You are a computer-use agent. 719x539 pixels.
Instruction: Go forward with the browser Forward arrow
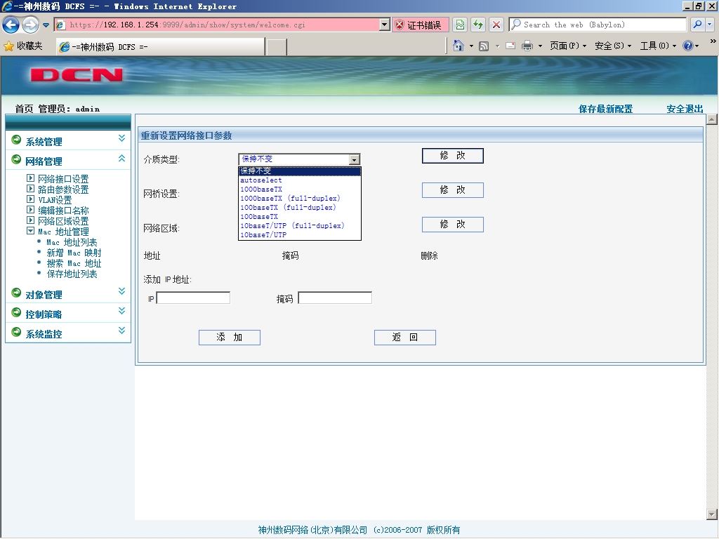point(30,25)
